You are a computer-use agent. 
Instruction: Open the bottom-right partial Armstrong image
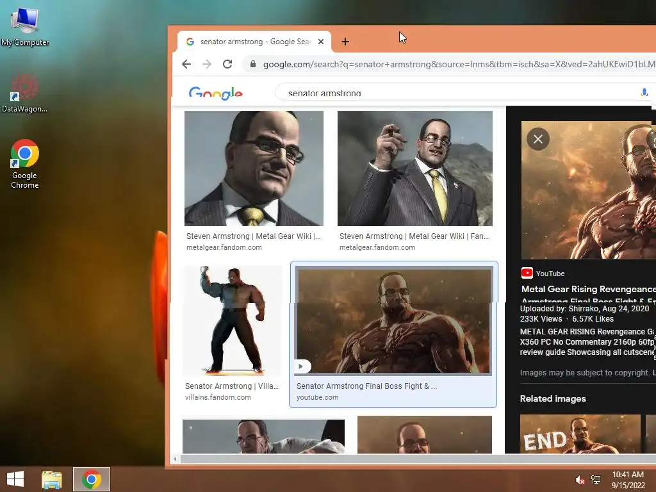pos(425,435)
